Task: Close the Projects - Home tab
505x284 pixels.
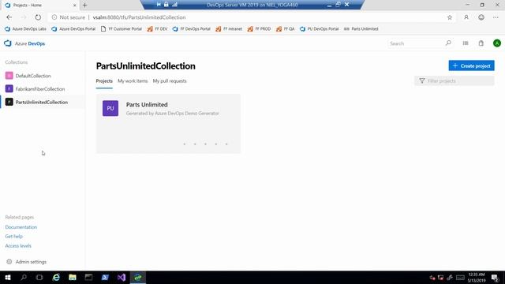Action: click(x=75, y=6)
